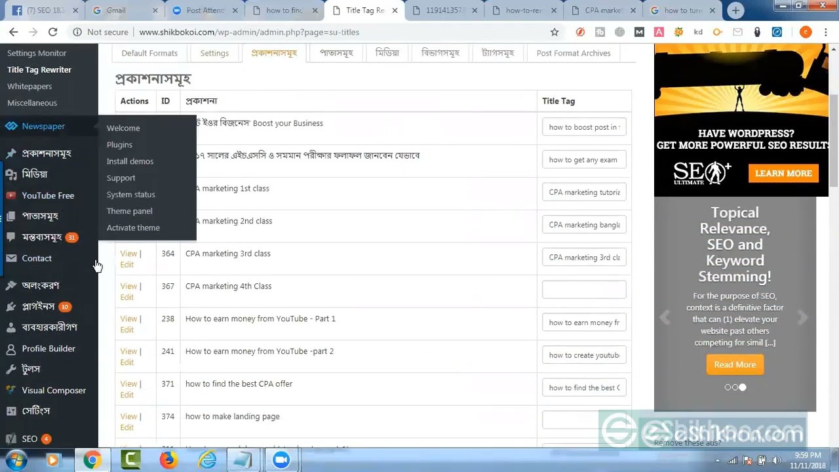Select Theme panel in Newspaper submenu
839x472 pixels.
click(x=129, y=211)
